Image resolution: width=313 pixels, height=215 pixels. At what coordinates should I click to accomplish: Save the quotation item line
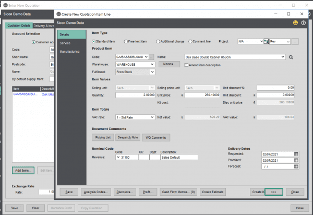[x=69, y=192]
